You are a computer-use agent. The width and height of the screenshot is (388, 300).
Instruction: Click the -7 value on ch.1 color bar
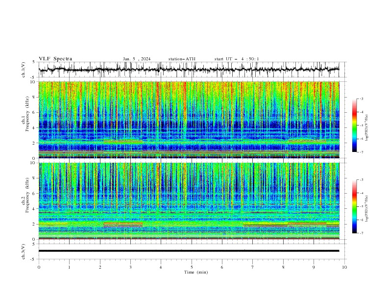point(361,152)
